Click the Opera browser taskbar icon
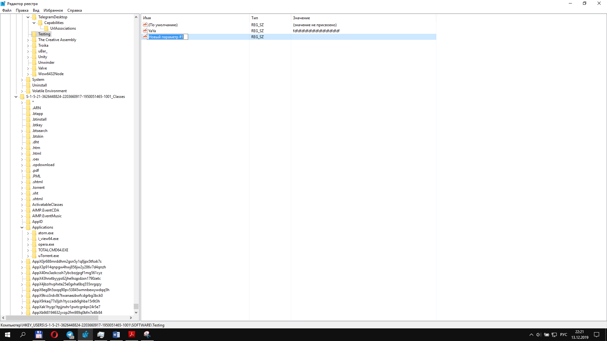This screenshot has height=341, width=607. click(x=54, y=335)
